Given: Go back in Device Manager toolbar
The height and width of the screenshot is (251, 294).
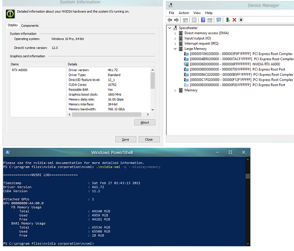Looking at the screenshot, I should [x=170, y=20].
